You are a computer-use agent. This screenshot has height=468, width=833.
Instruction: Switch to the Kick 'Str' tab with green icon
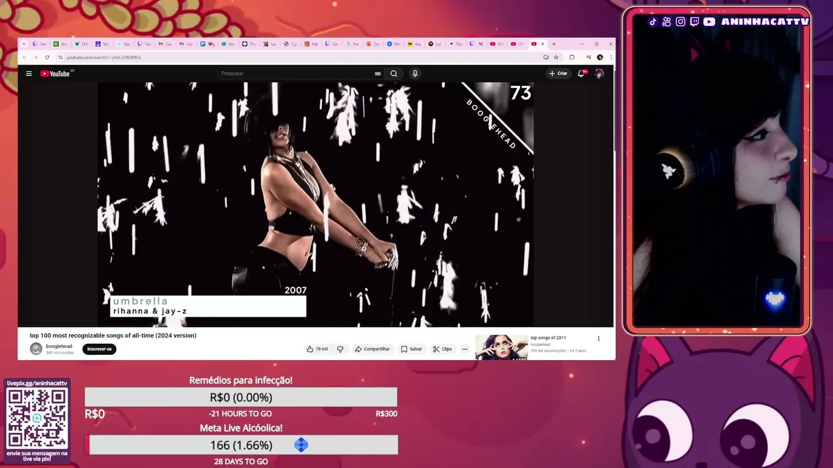61,44
